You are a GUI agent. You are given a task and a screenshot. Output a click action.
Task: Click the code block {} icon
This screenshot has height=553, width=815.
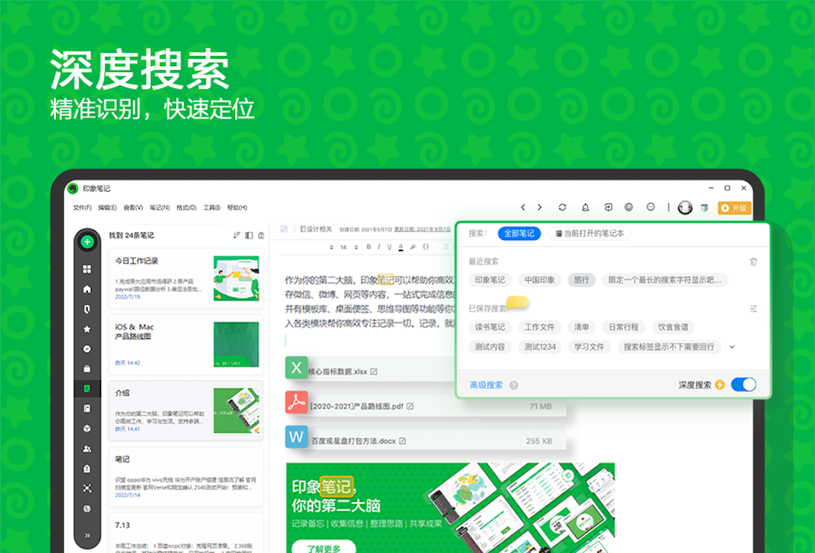[x=426, y=247]
